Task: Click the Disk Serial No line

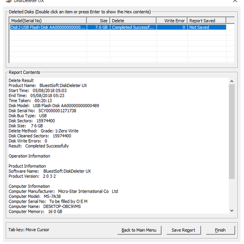Action: 42,111
